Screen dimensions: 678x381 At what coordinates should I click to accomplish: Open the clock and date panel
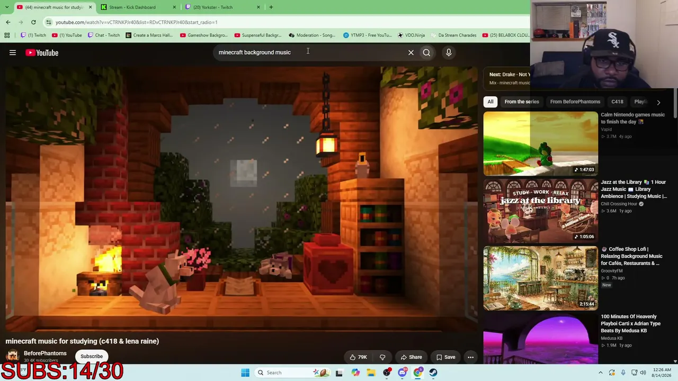(662, 373)
